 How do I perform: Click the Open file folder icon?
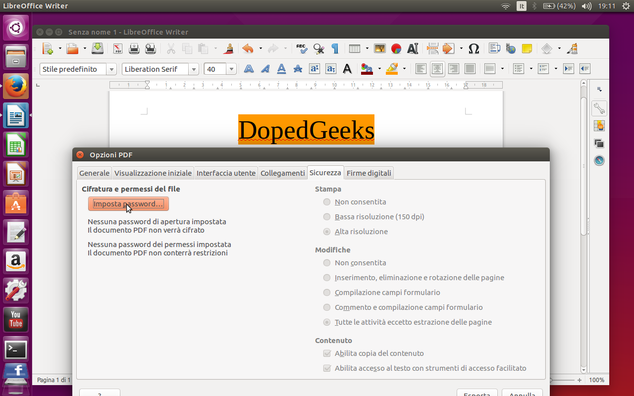pos(72,49)
